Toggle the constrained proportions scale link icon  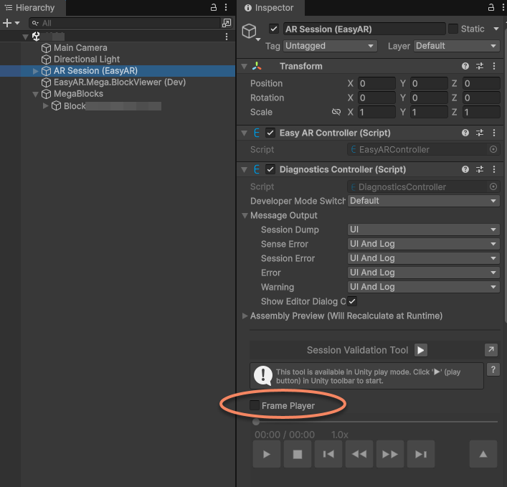[x=336, y=112]
